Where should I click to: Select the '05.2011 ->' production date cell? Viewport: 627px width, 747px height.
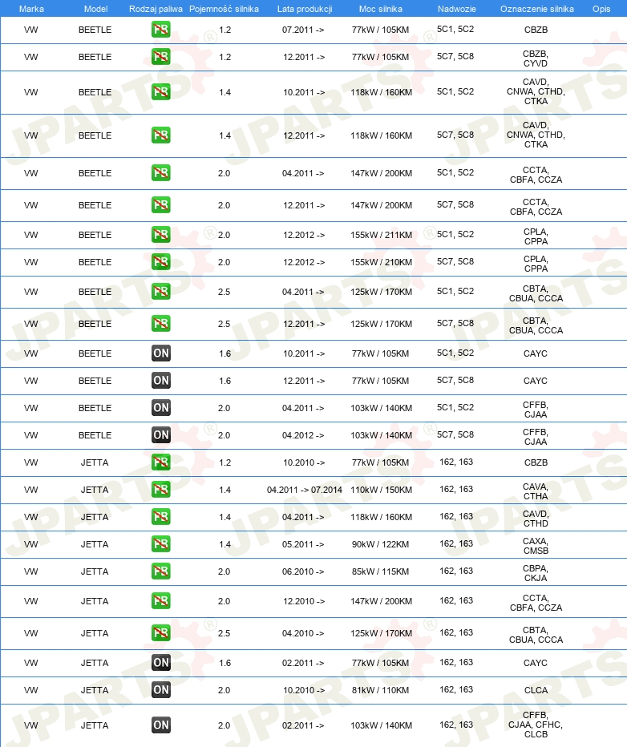click(x=303, y=544)
